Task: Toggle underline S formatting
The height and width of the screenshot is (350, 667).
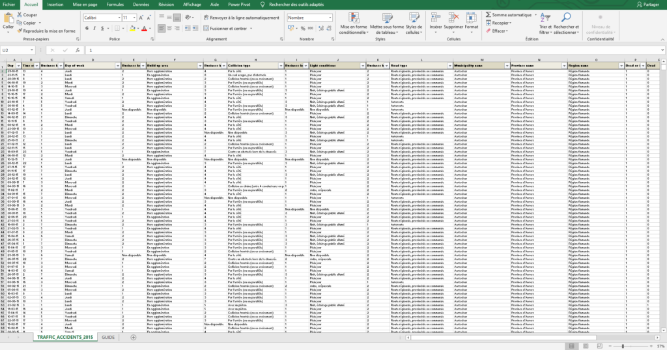Action: tap(102, 29)
